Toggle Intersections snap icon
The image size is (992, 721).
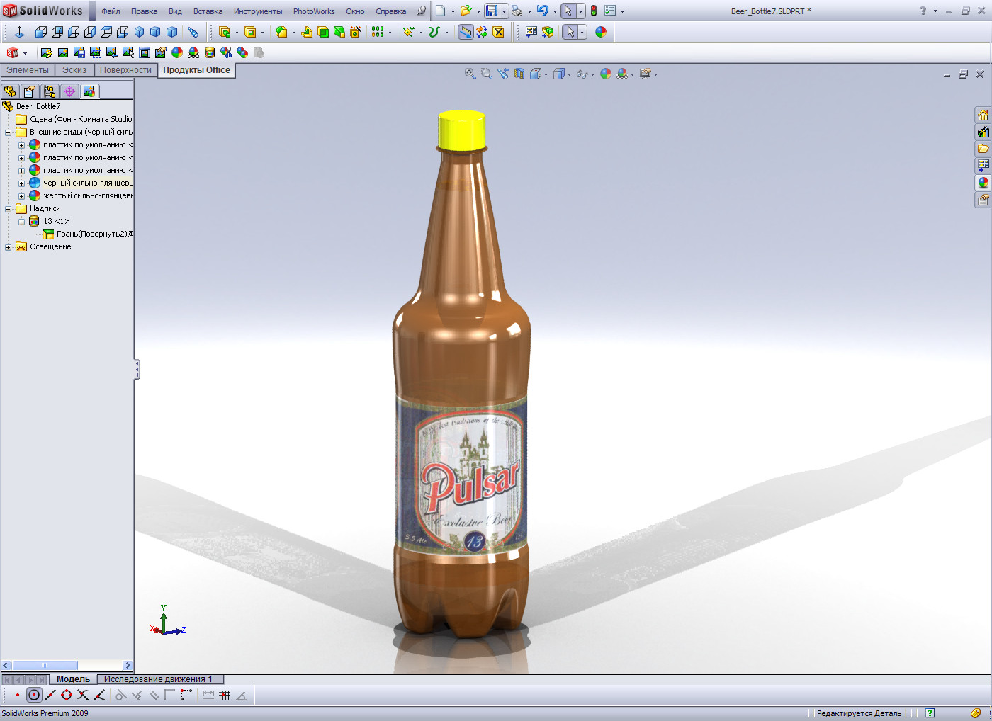click(83, 696)
